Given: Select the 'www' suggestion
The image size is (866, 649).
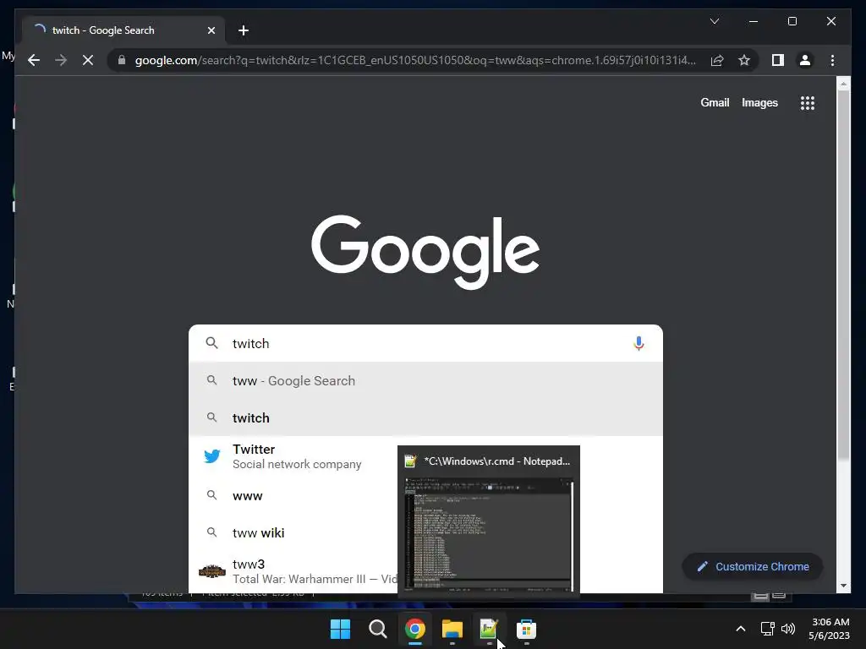Looking at the screenshot, I should coord(293,495).
